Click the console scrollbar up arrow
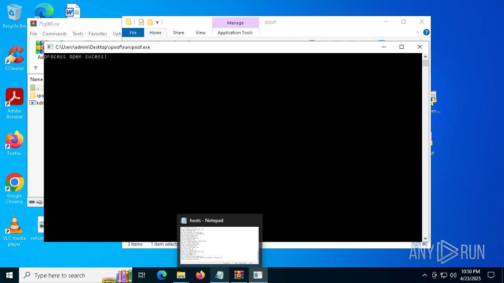The width and height of the screenshot is (504, 283). [425, 56]
